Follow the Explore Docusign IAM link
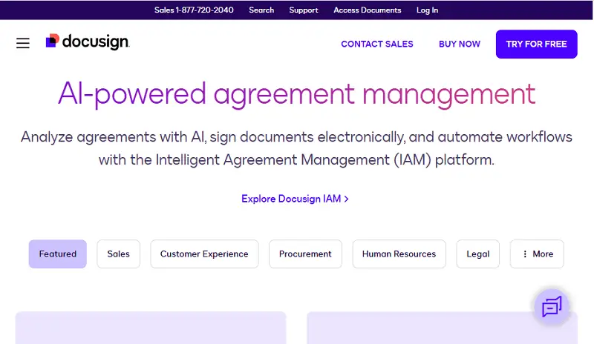 (295, 199)
